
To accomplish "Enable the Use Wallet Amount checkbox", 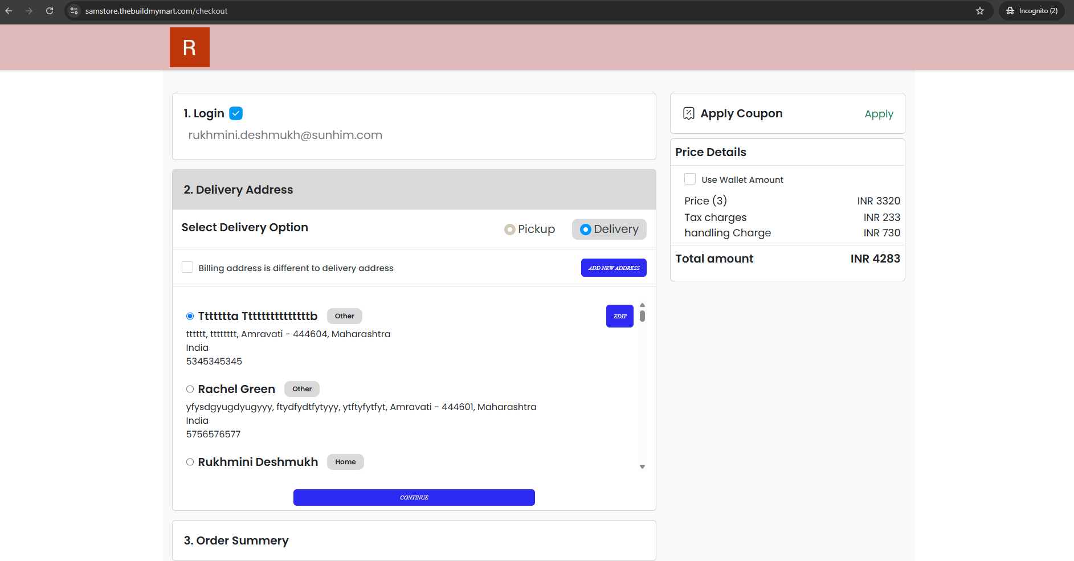I will click(690, 179).
